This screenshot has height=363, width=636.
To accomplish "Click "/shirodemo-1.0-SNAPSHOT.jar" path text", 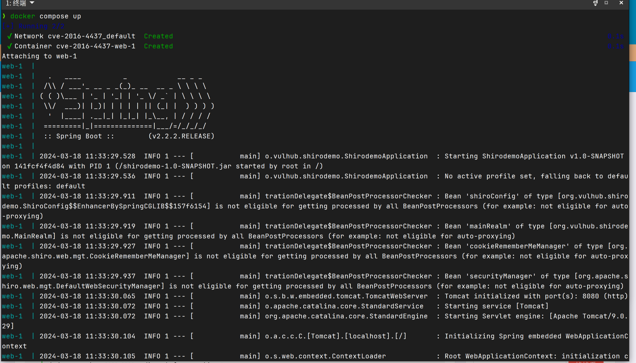I will click(x=175, y=166).
